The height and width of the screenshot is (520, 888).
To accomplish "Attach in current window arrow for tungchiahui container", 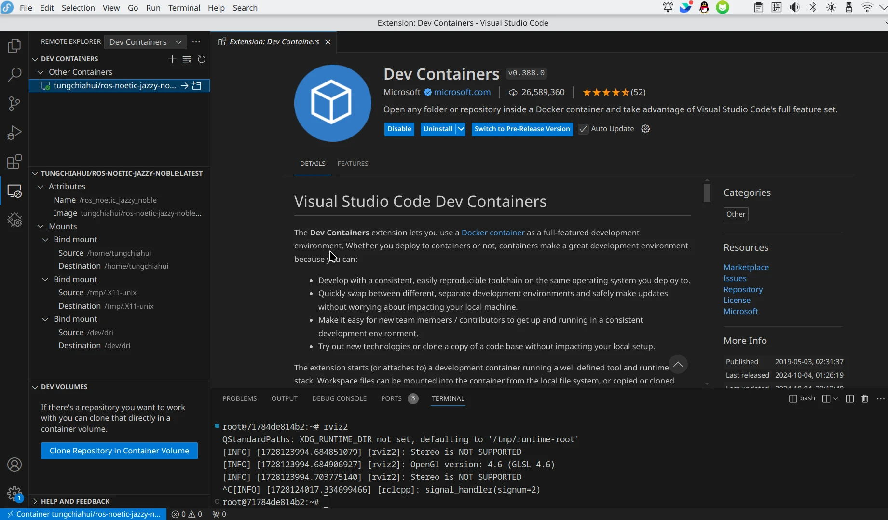I will pyautogui.click(x=184, y=85).
